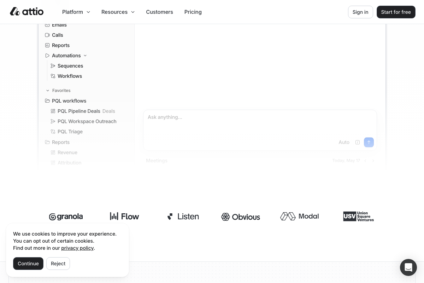This screenshot has height=283, width=424.
Task: Click the Union Square Ventures logo
Action: point(358,216)
